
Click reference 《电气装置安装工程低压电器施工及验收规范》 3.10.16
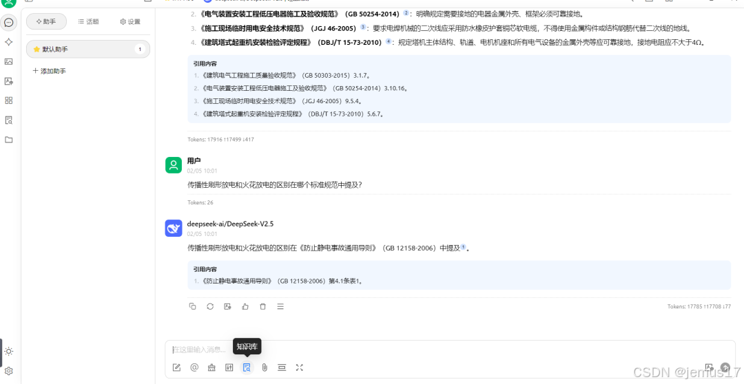click(x=304, y=88)
